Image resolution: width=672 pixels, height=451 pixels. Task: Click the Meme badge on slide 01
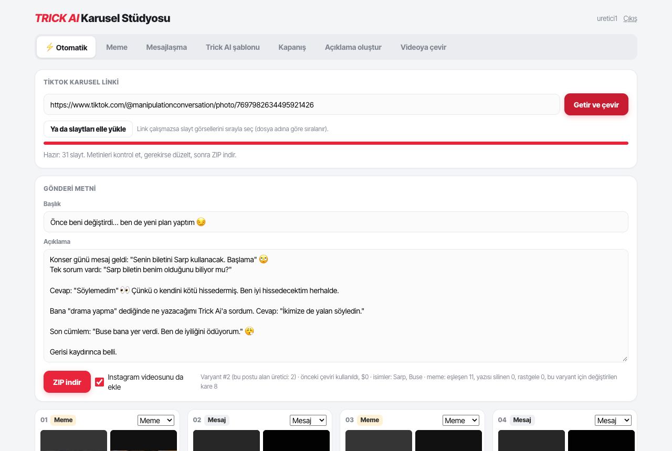63,420
